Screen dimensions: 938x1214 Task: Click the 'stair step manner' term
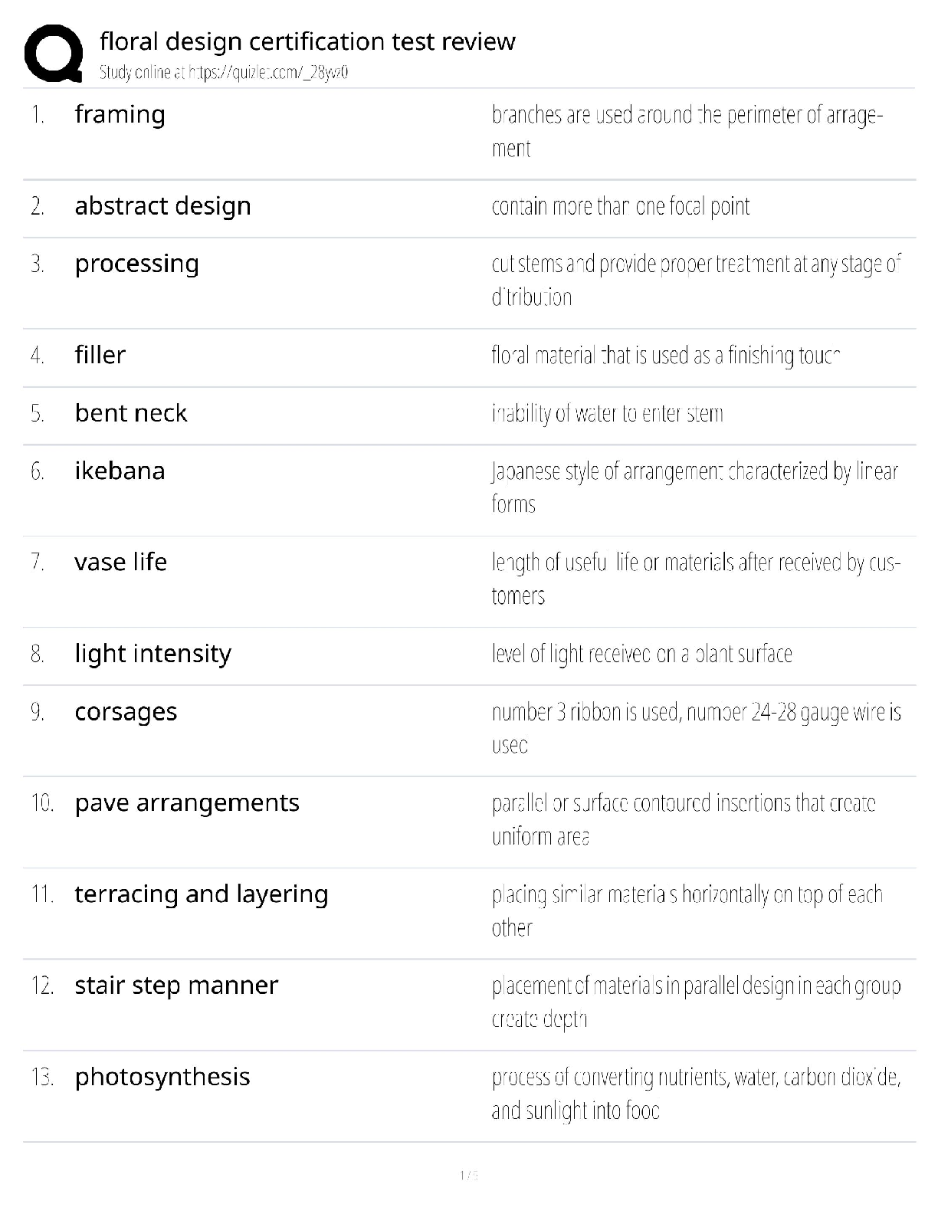(x=176, y=985)
